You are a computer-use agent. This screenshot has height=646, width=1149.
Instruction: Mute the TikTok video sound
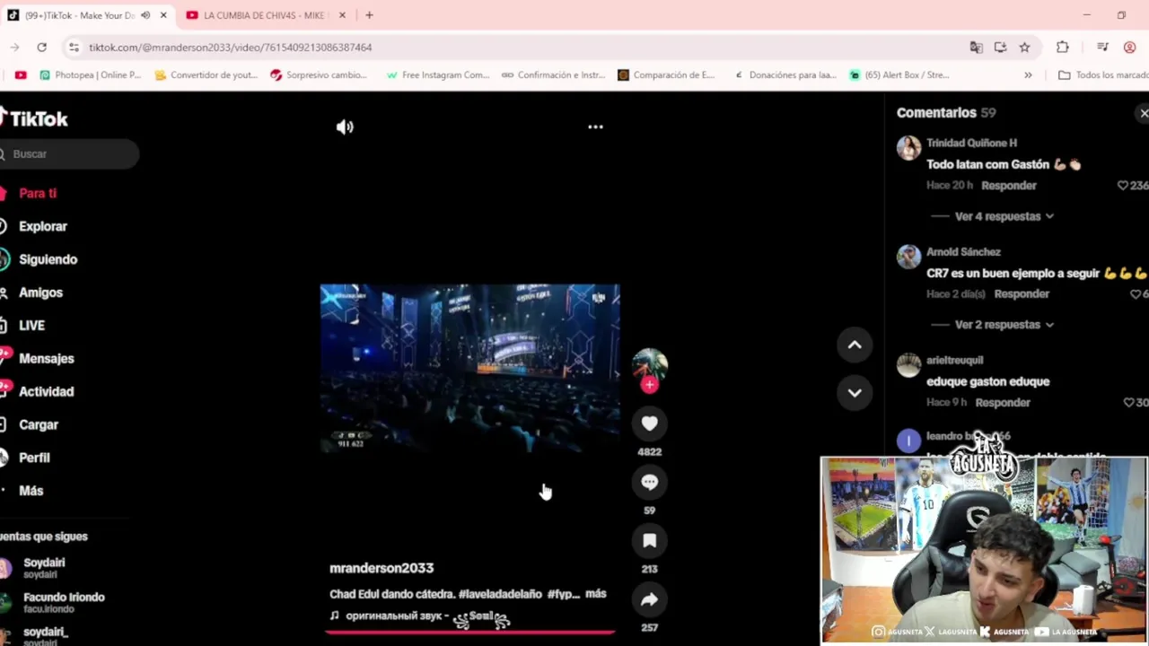[x=345, y=127]
